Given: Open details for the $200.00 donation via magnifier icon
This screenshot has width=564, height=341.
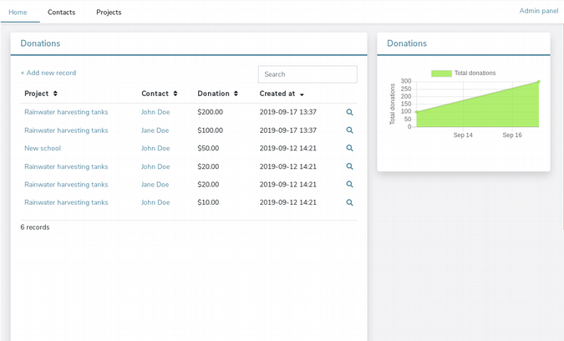Looking at the screenshot, I should tap(349, 112).
